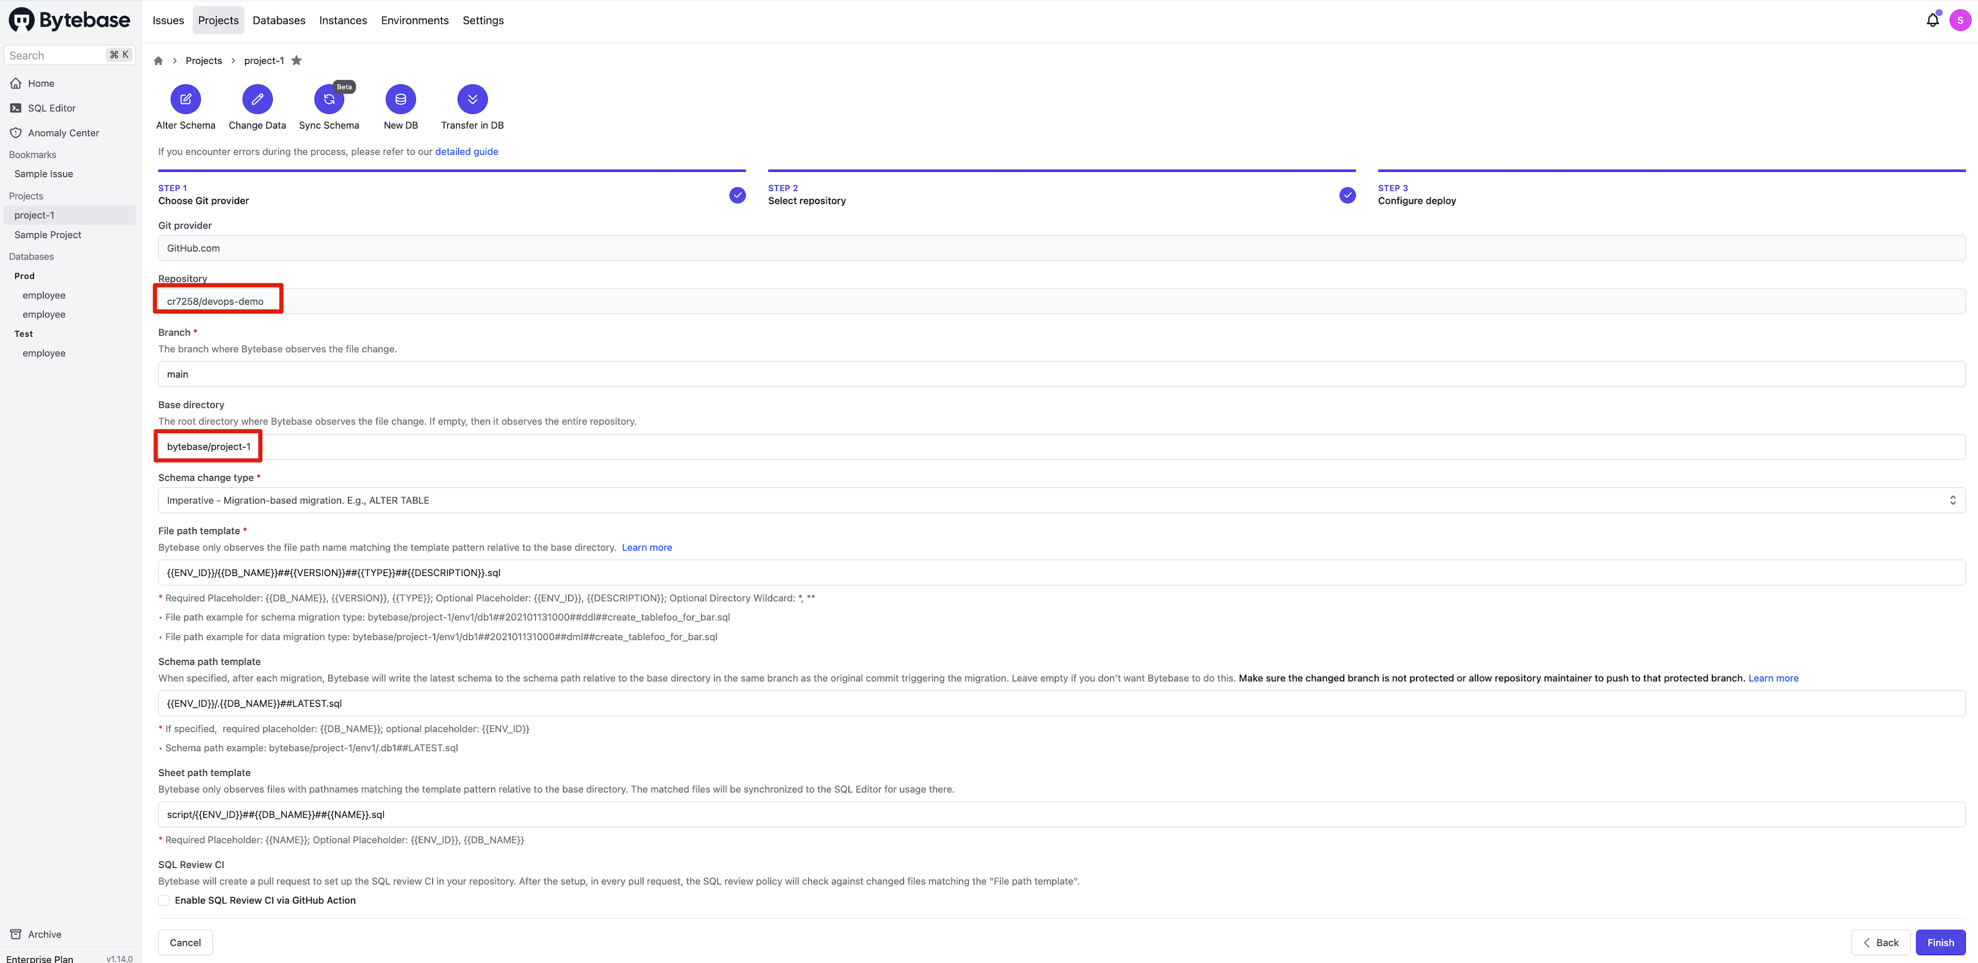Screen dimensions: 1978x963
Task: Open the Schema change type dropdown
Action: [1060, 500]
